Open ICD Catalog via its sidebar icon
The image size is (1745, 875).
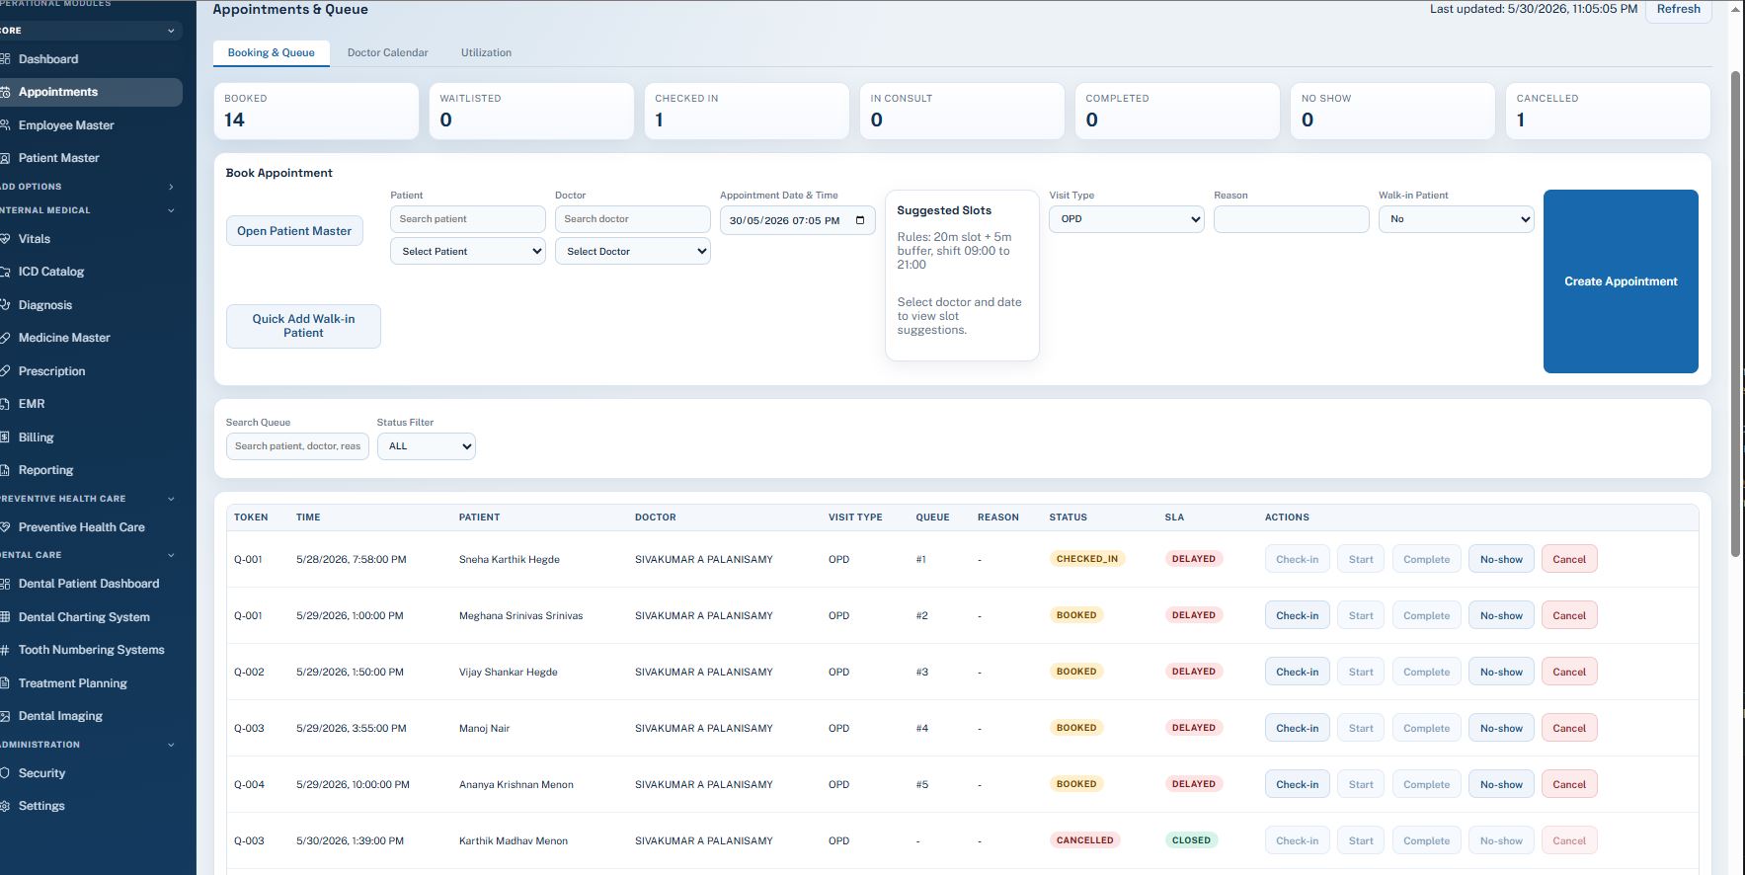[5, 272]
